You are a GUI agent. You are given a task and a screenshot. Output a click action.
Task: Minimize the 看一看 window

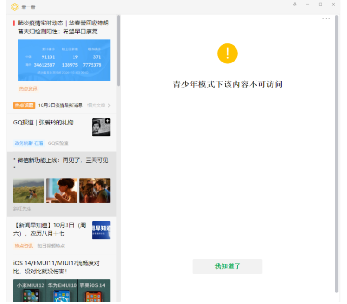pos(307,4)
